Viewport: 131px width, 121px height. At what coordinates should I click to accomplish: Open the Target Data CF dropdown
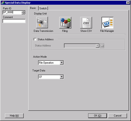pos(51,77)
